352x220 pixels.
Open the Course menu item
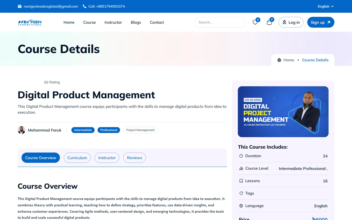click(x=90, y=22)
